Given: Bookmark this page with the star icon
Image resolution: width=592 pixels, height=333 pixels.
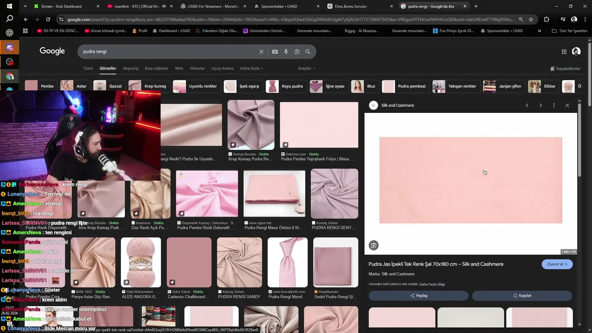Looking at the screenshot, I should (531, 19).
